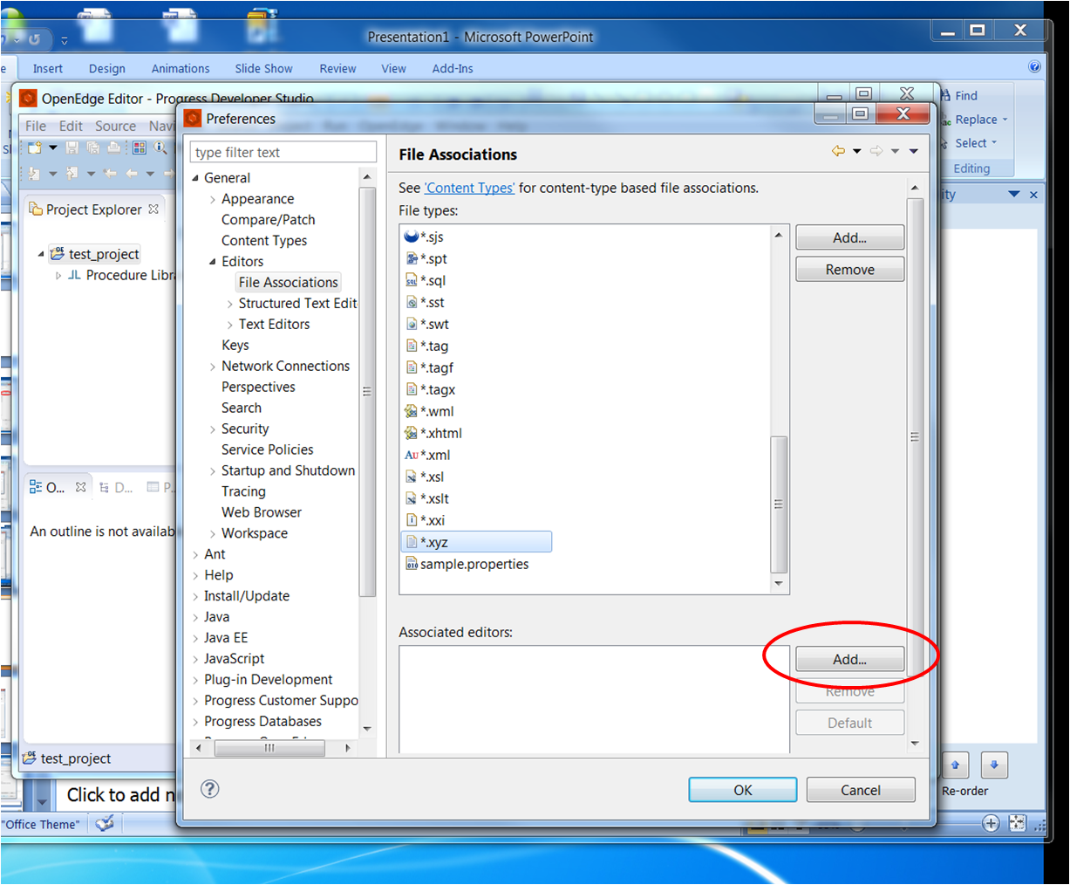Select Text Editors in preferences tree
Screen dimensions: 1070x885
tap(274, 325)
